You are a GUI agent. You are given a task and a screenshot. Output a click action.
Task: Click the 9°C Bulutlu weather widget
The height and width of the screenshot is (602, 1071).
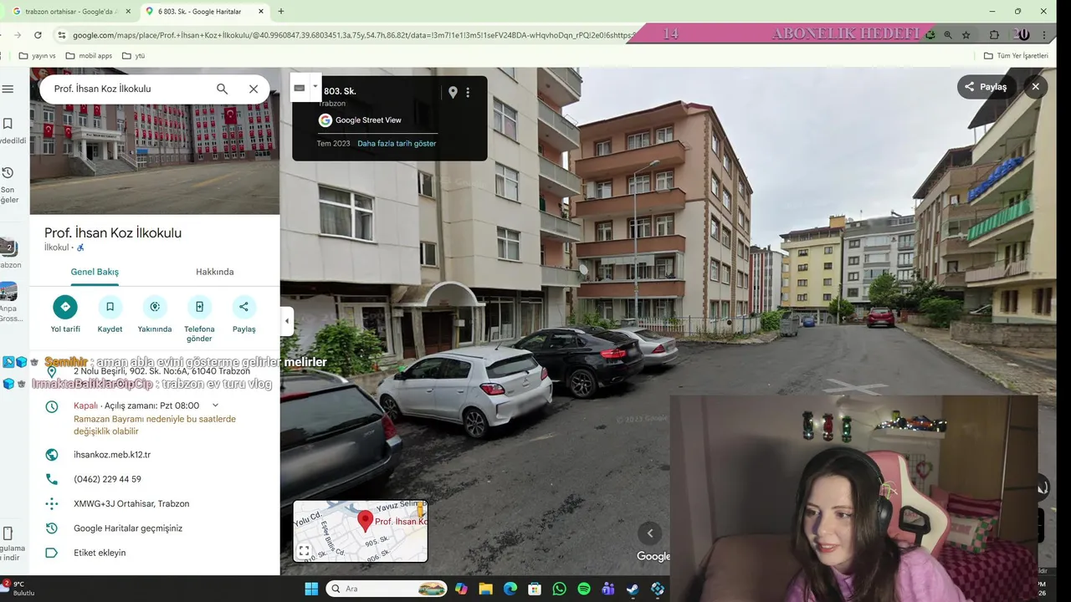pyautogui.click(x=18, y=589)
